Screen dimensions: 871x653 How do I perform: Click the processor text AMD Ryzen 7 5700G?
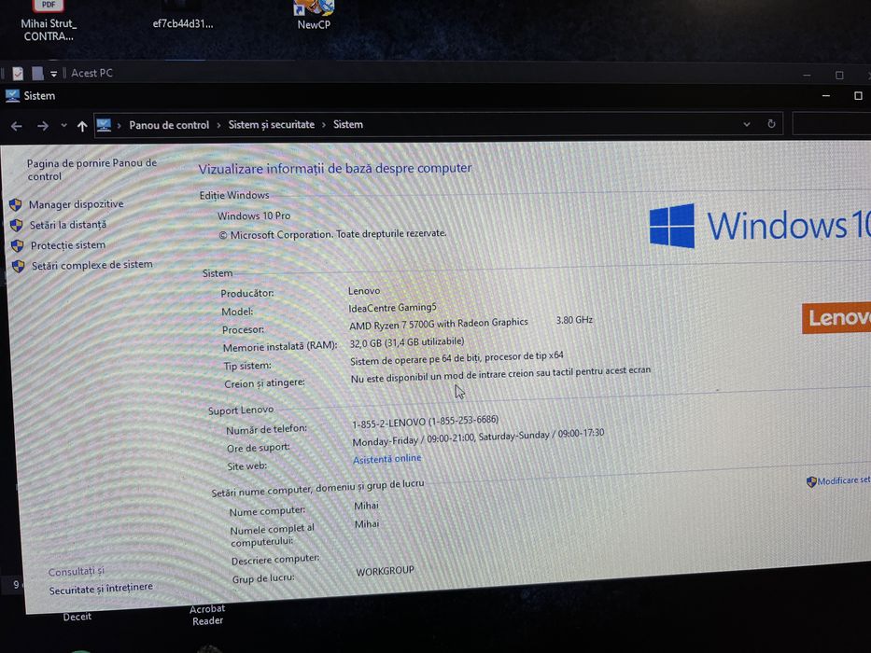(438, 323)
